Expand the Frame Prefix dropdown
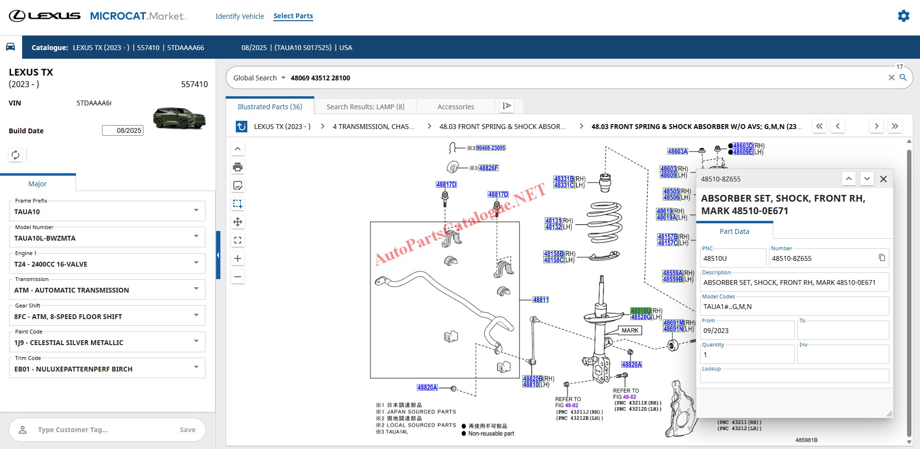Screen dimensions: 920x449 point(196,211)
